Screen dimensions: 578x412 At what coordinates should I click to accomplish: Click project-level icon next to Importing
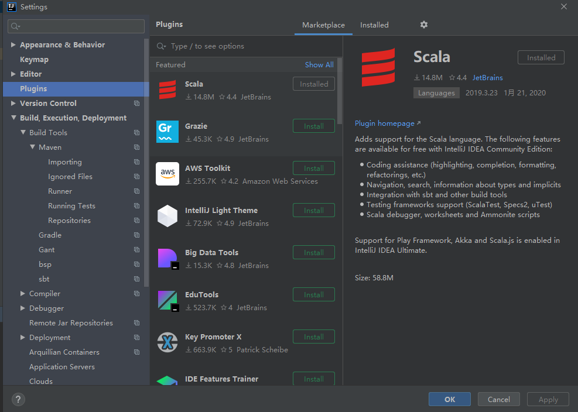point(137,162)
